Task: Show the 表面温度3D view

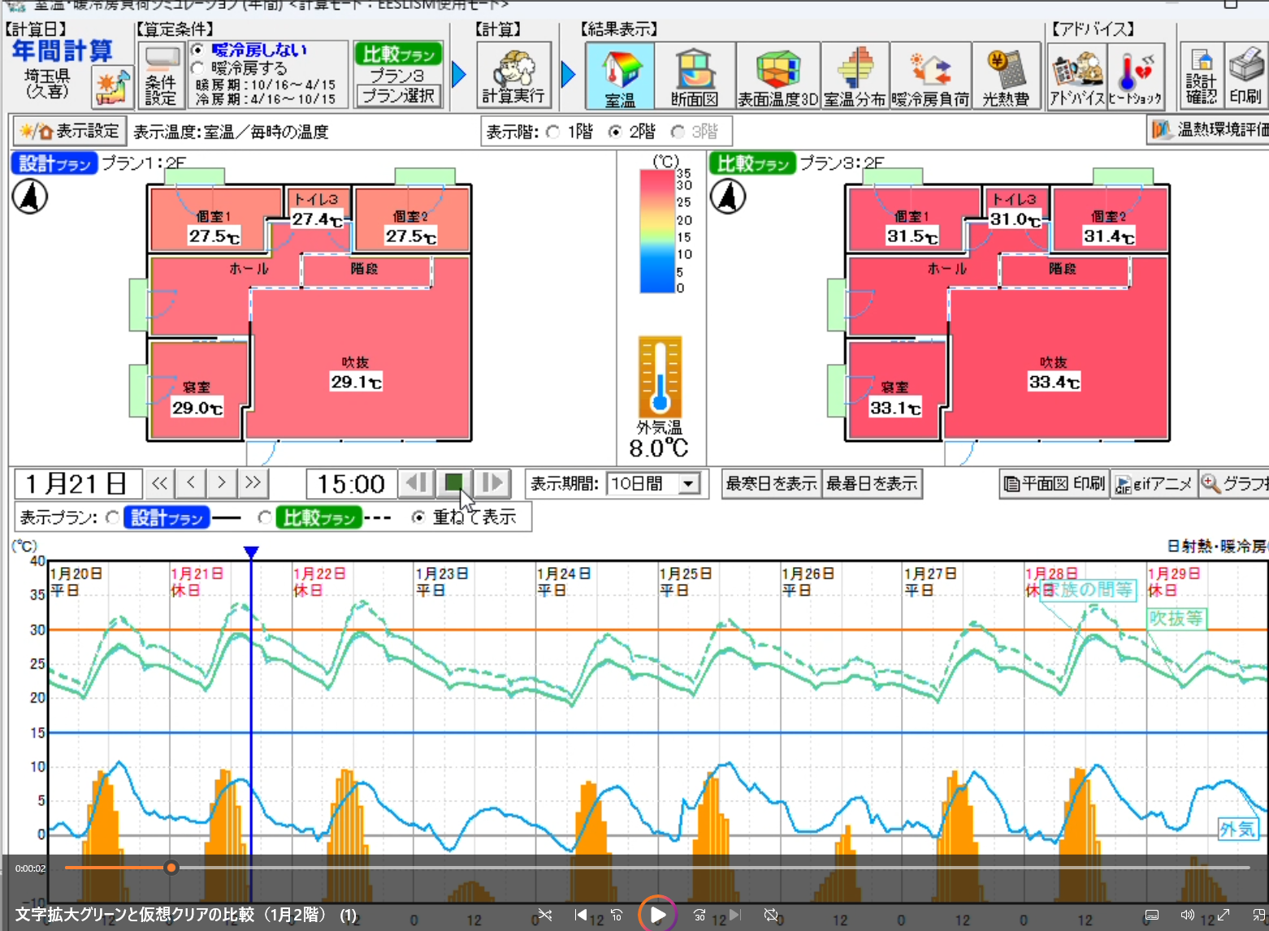Action: 777,76
